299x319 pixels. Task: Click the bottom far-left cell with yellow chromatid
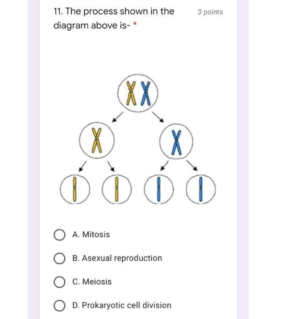point(75,189)
